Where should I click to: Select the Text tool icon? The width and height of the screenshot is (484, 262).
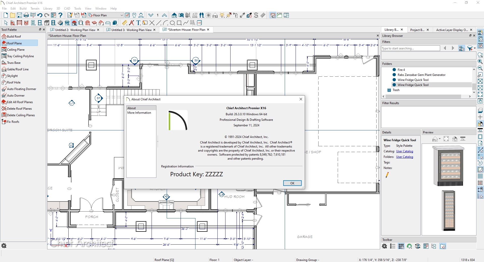pos(138,23)
